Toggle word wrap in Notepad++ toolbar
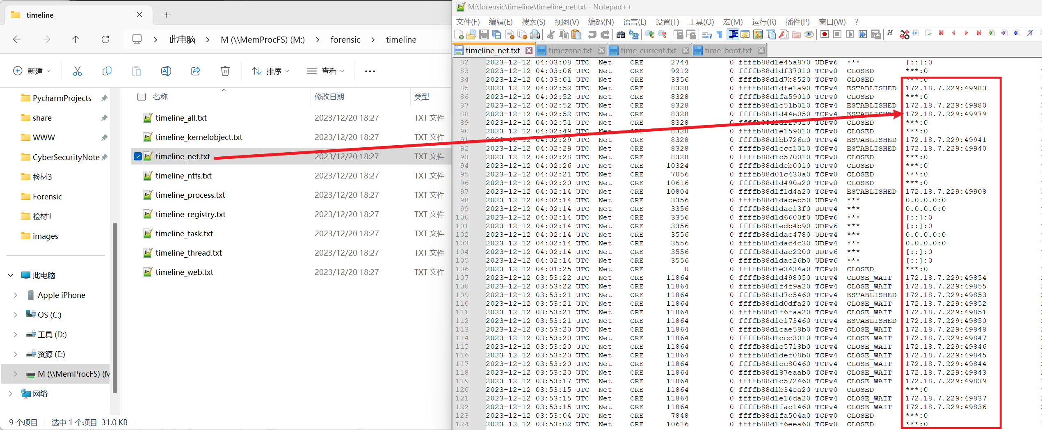 [707, 34]
